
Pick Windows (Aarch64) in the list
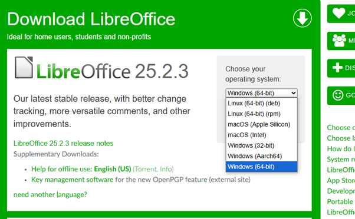pos(261,156)
